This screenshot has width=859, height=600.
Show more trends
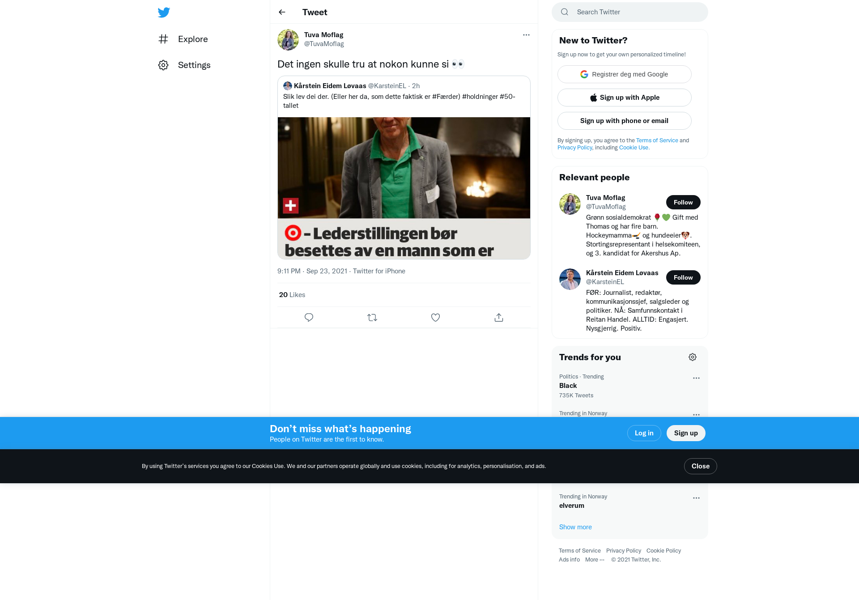(575, 527)
